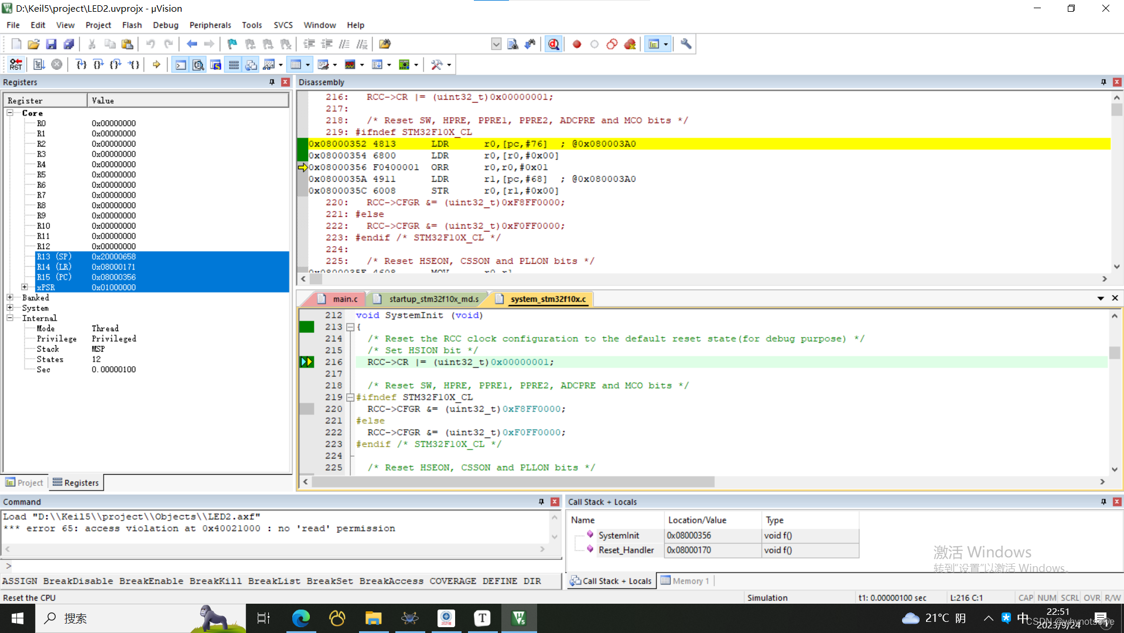Open the Peripherals menu

click(x=210, y=25)
